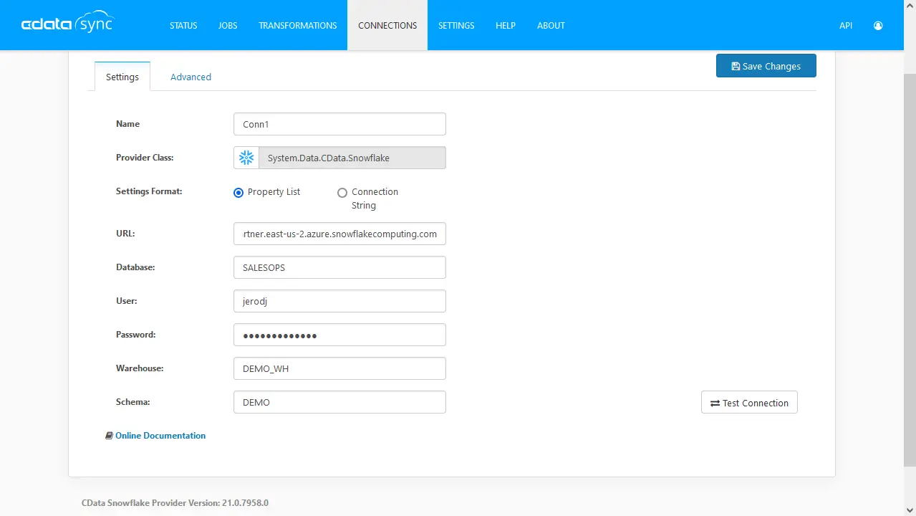
Task: Click the Snowflake provider icon
Action: pos(246,158)
